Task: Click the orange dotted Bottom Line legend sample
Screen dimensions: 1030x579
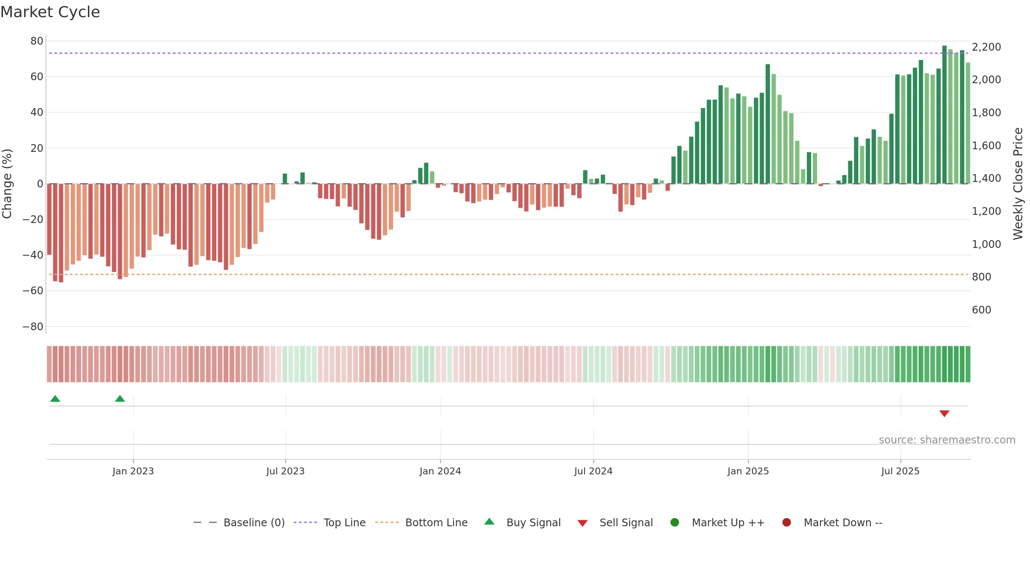Action: (x=387, y=522)
